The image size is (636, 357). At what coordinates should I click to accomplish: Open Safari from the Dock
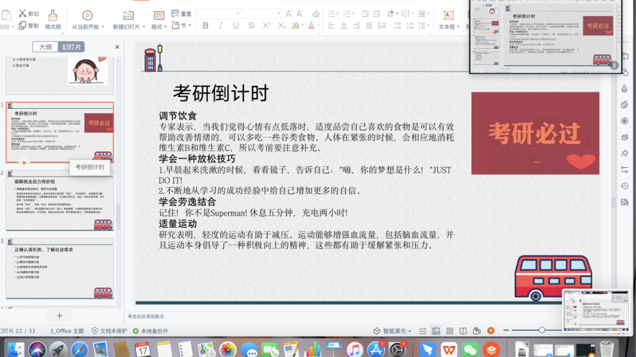pos(79,350)
